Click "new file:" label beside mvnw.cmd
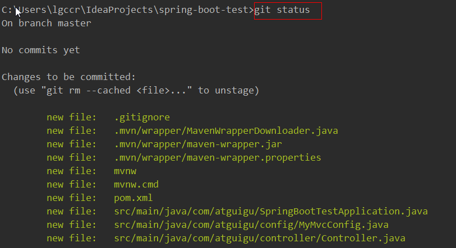This screenshot has width=456, height=248. [x=72, y=185]
